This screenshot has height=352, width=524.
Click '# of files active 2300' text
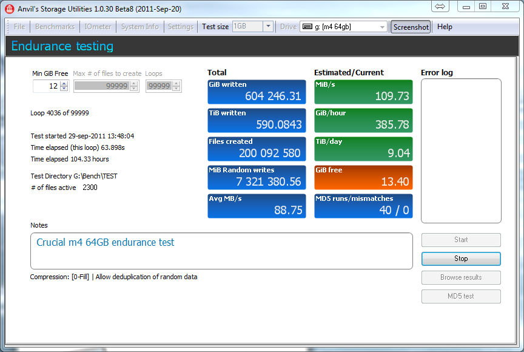point(64,188)
